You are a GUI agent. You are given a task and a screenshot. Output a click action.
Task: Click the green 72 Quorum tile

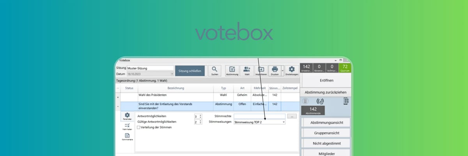click(345, 68)
